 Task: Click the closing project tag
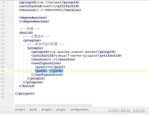tap(25, 93)
